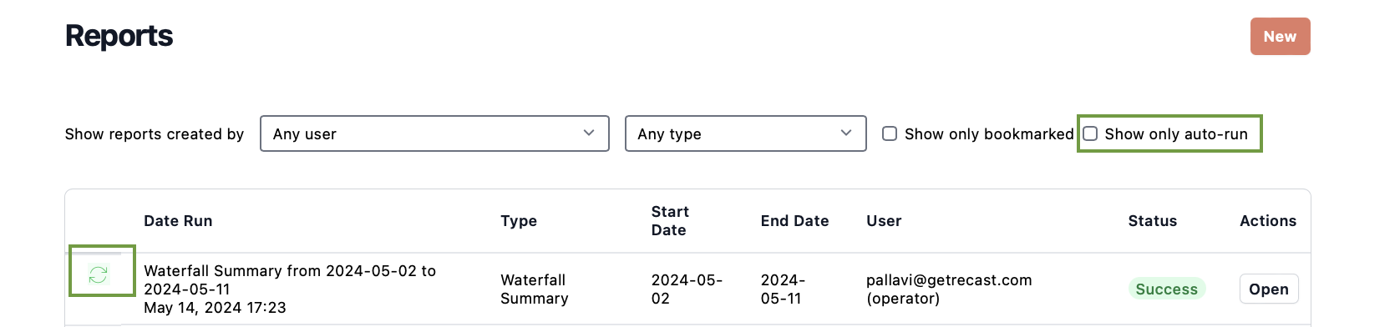
Task: Select the Waterfall Summary from 2024-05-02 title
Action: (290, 280)
